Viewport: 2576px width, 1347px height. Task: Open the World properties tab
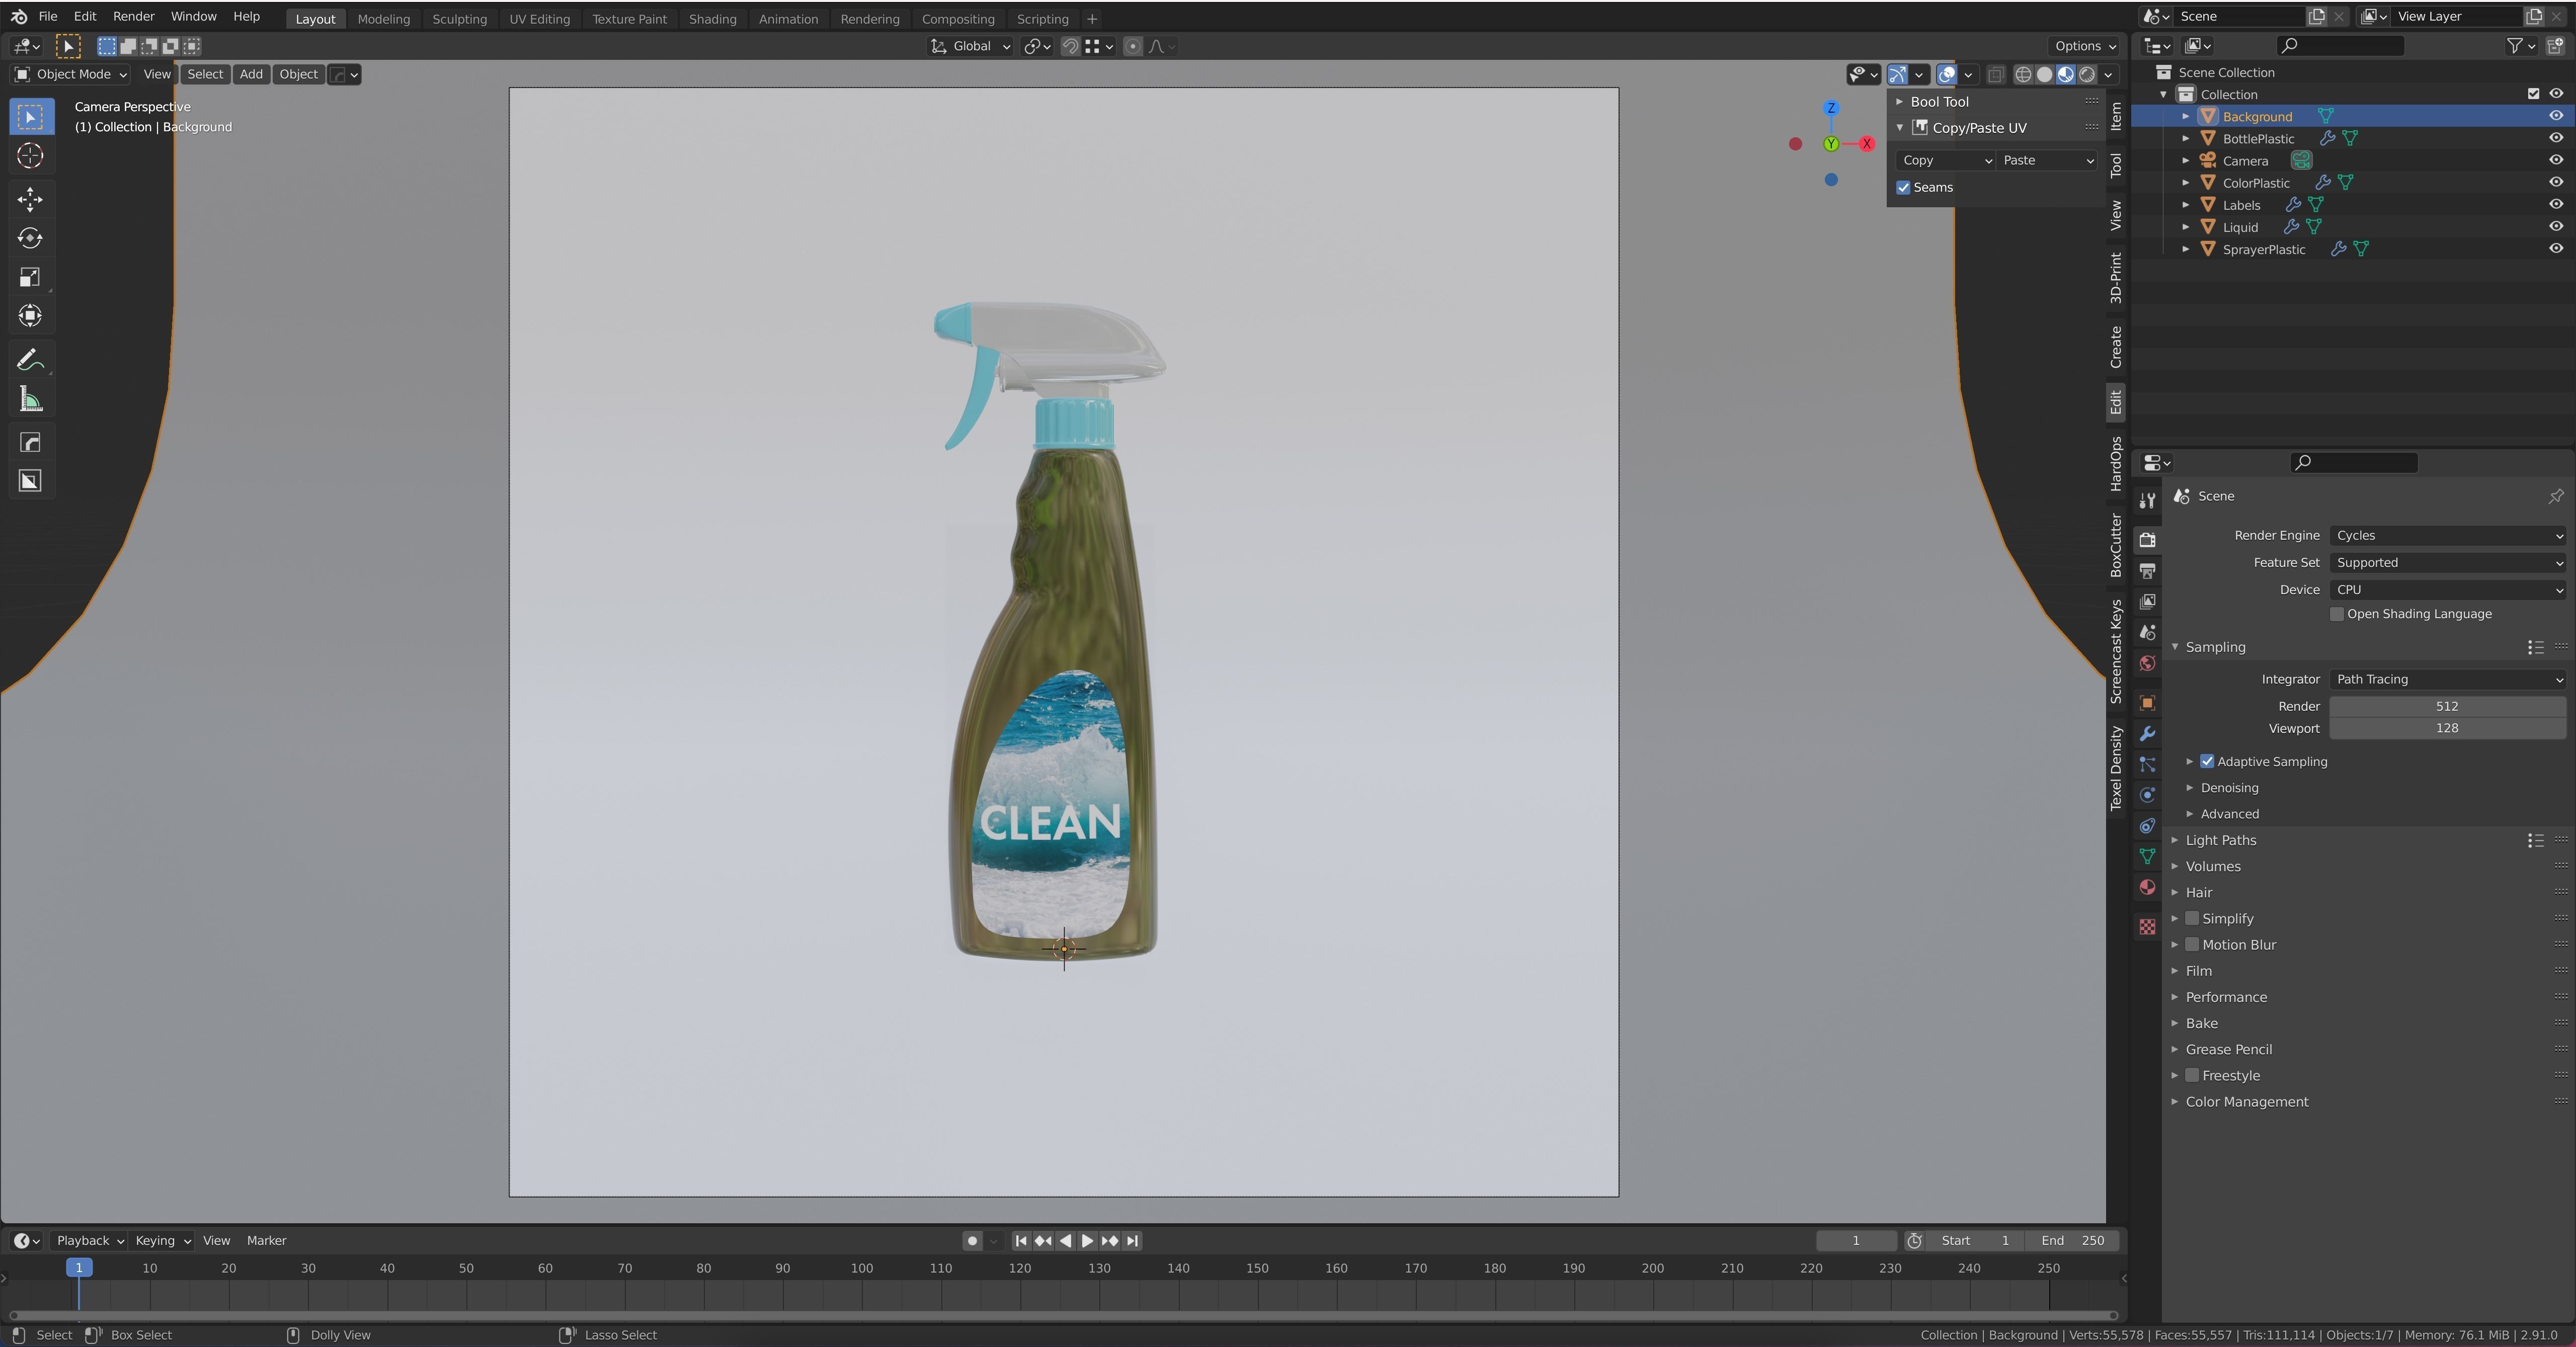pyautogui.click(x=2147, y=664)
